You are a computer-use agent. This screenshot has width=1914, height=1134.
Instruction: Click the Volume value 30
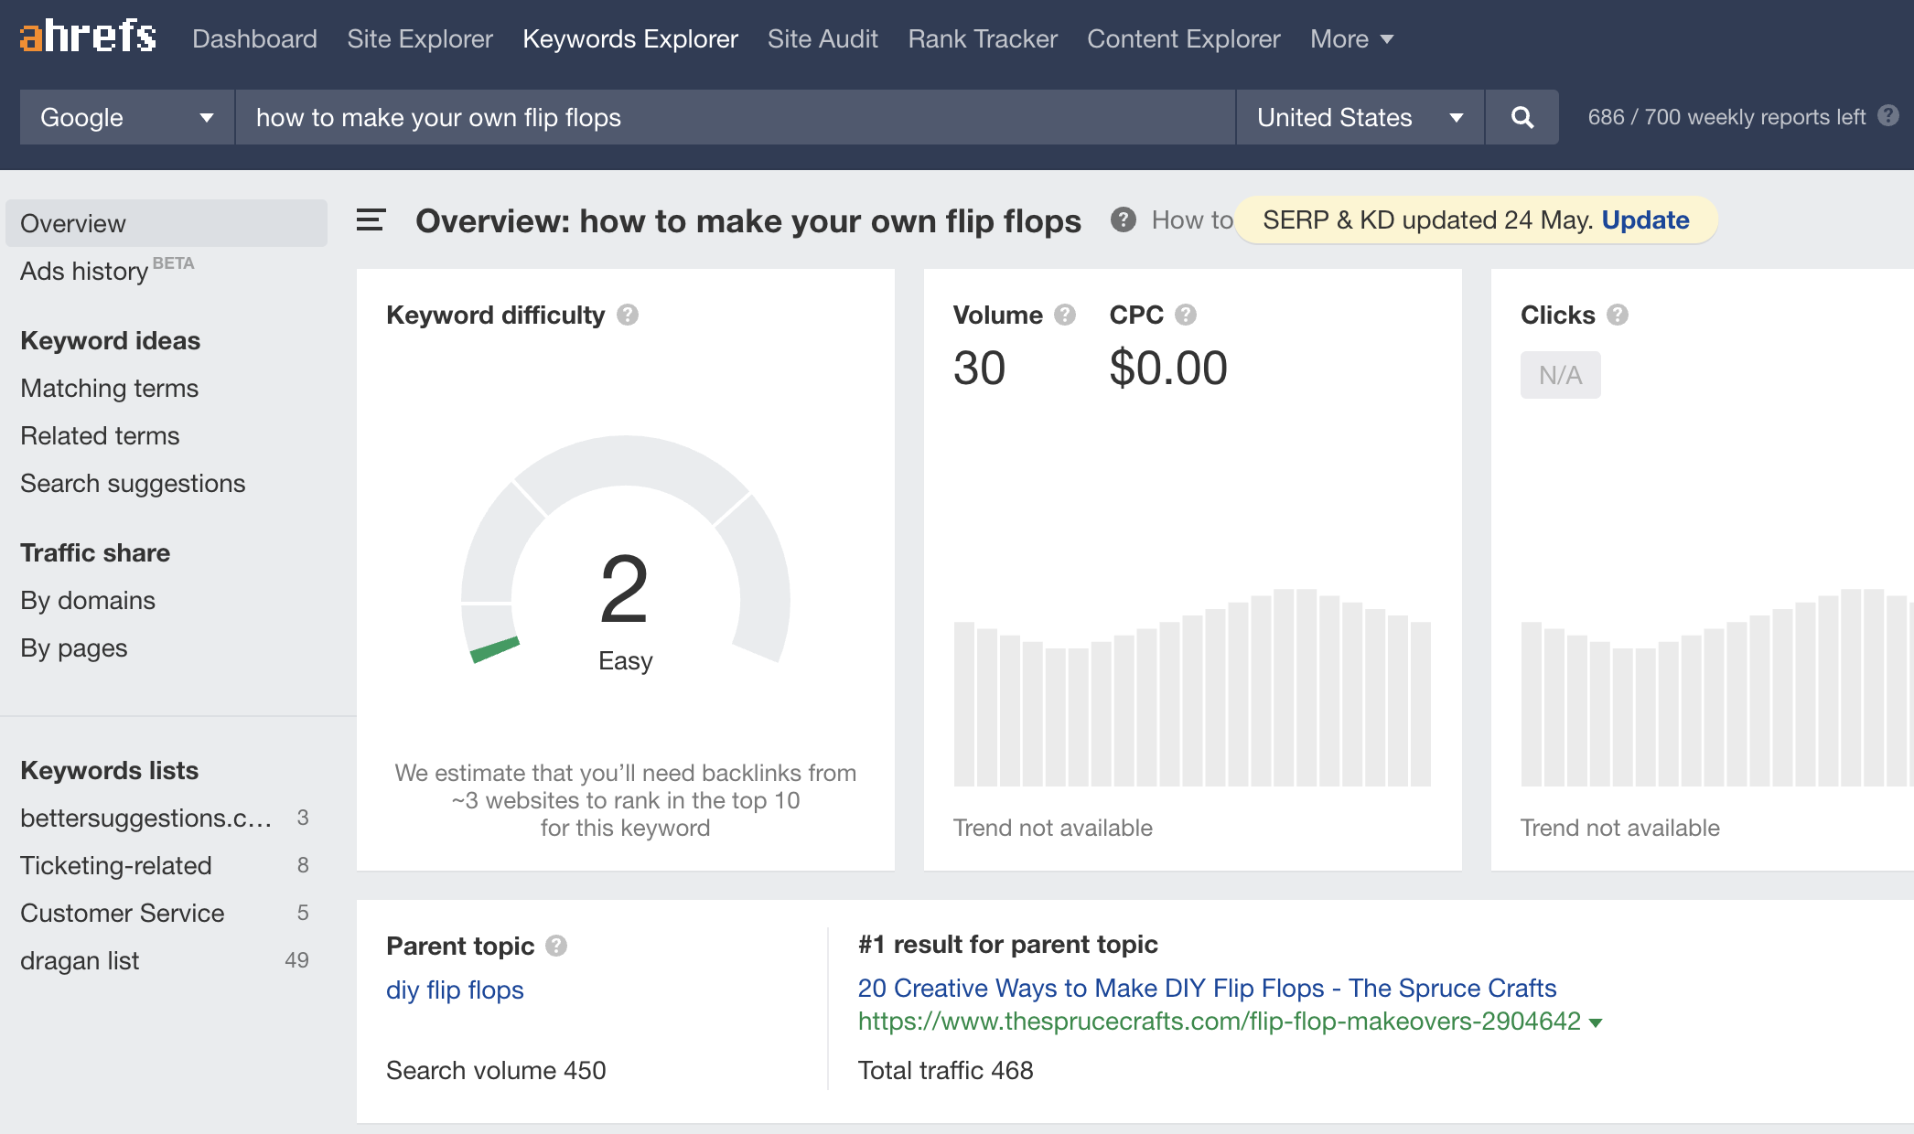[x=979, y=369]
